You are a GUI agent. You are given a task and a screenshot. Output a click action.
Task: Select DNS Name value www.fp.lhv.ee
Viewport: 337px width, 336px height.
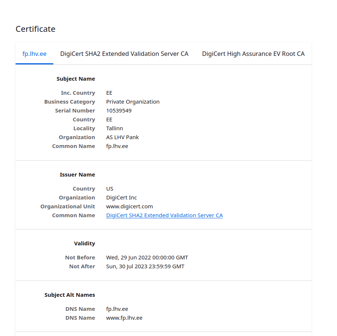pyautogui.click(x=124, y=318)
